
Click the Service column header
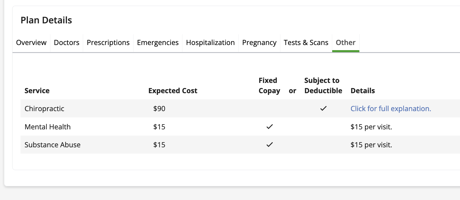(37, 91)
